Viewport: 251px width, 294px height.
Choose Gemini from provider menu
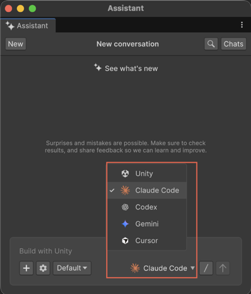click(147, 224)
